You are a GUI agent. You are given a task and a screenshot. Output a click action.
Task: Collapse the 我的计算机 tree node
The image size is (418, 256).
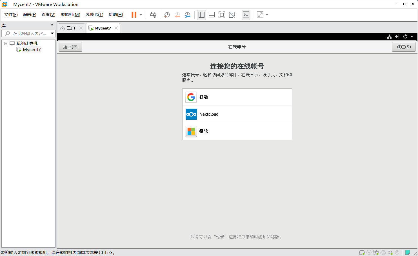6,43
